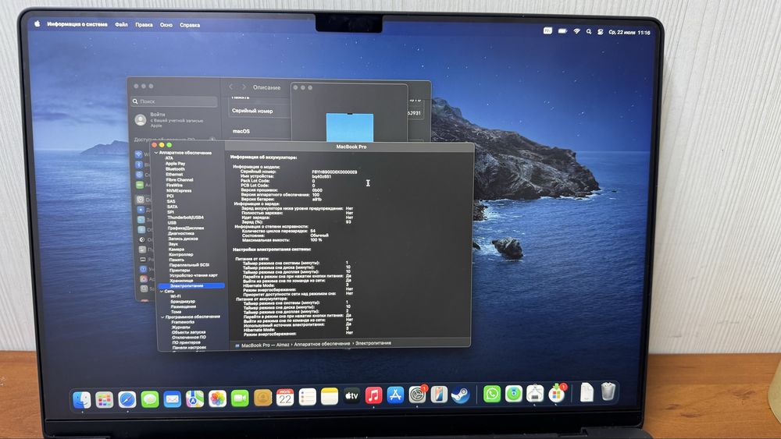Select Thunderbolt/USB4 item
781x439 pixels.
tap(185, 218)
